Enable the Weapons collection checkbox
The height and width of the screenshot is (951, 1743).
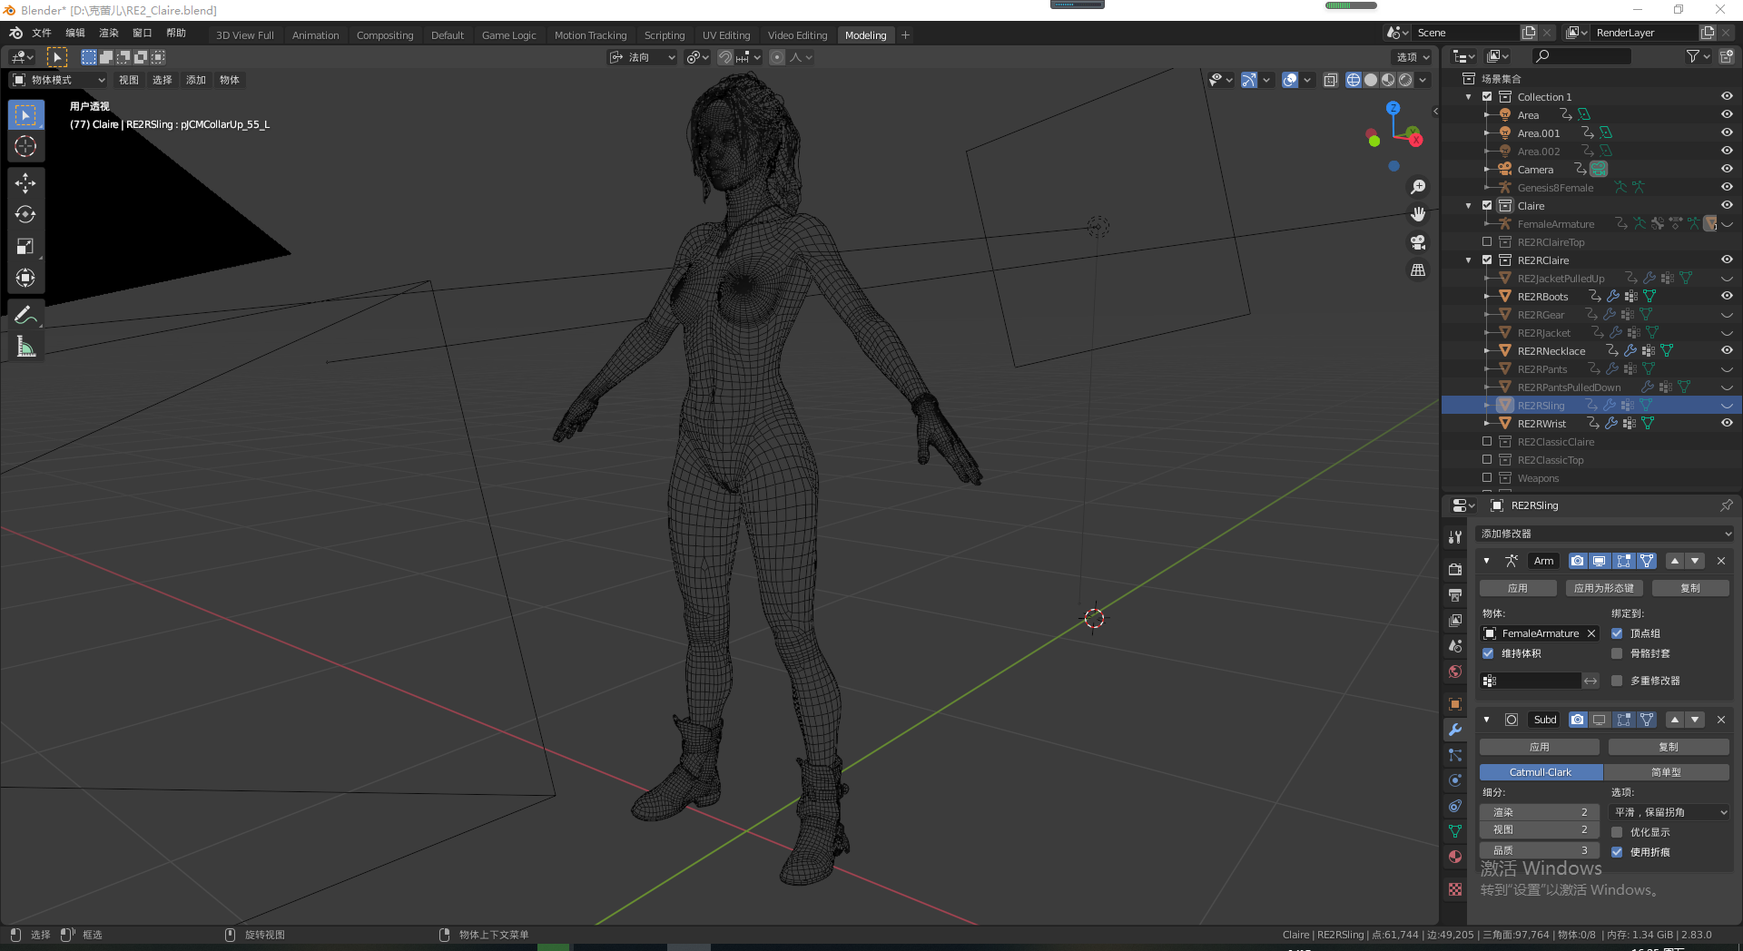click(x=1487, y=477)
